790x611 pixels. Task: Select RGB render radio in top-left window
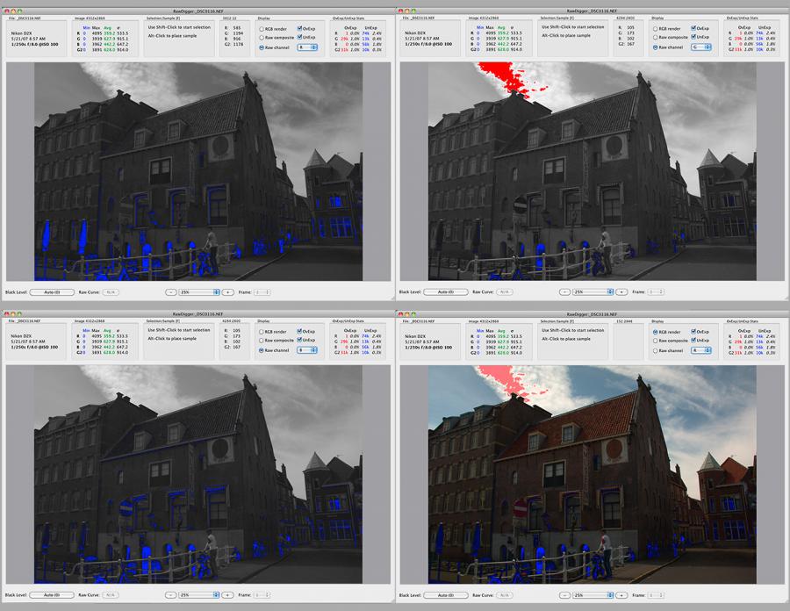(x=262, y=28)
